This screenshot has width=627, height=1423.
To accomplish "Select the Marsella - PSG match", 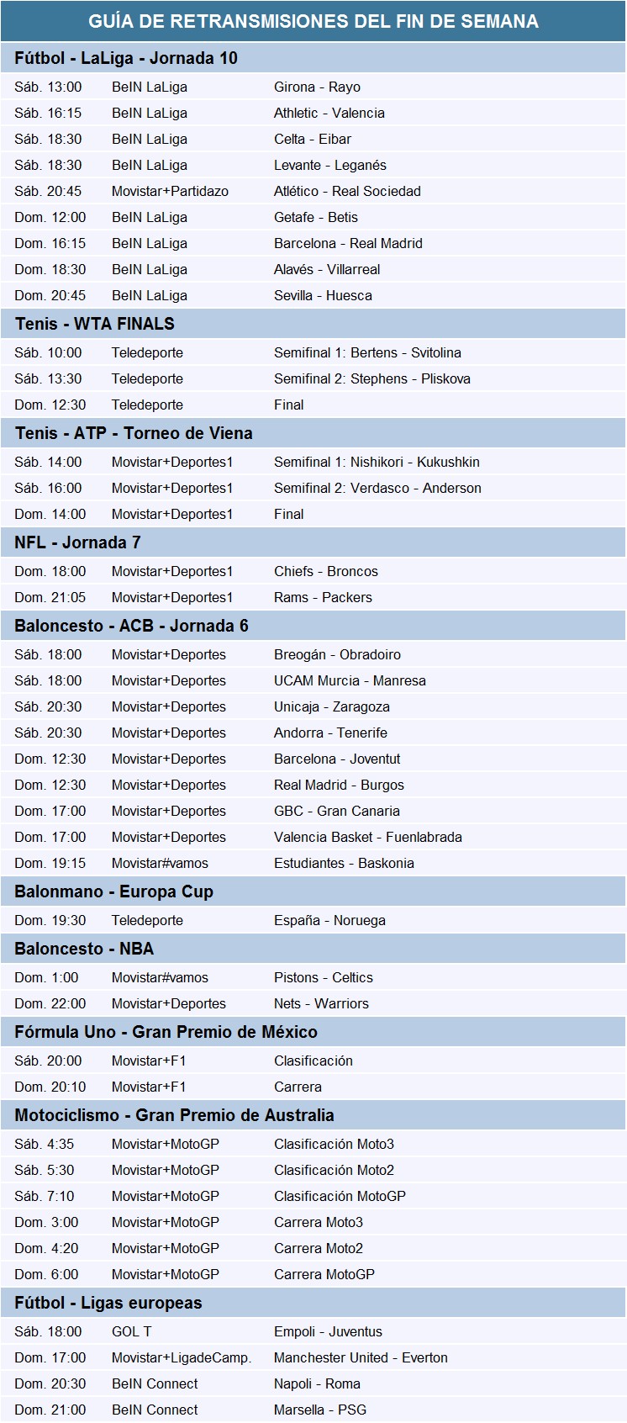I will (x=320, y=1410).
